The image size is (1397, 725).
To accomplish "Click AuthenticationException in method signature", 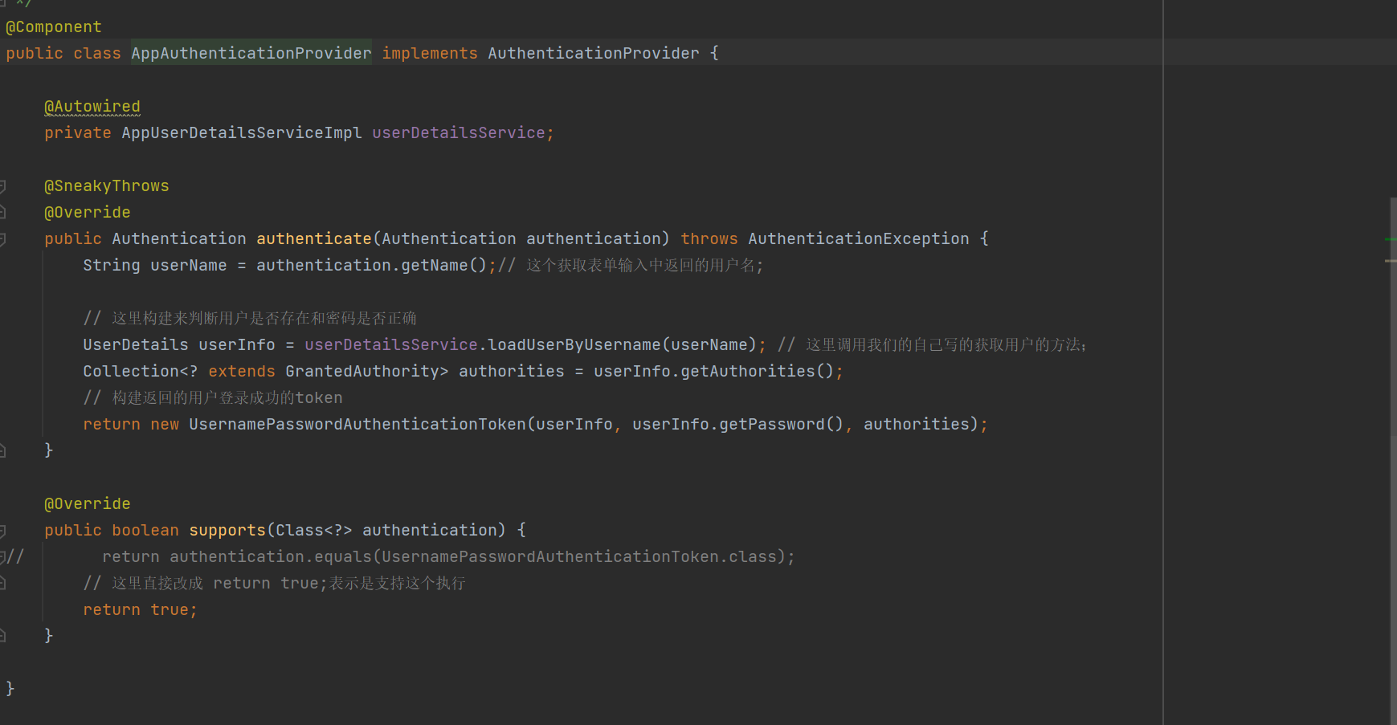I will [859, 239].
